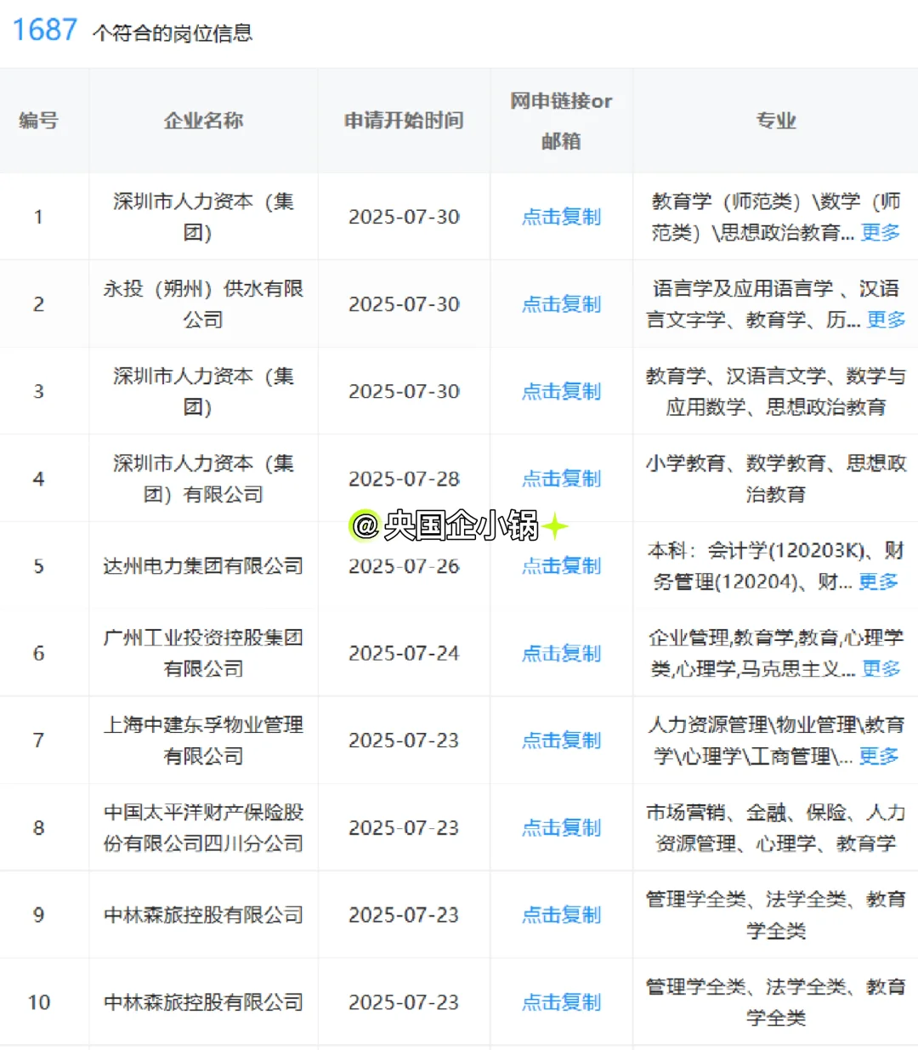The image size is (918, 1050).
Task: Select 中林森旅控股有限公司 in row 10
Action: pyautogui.click(x=203, y=1002)
